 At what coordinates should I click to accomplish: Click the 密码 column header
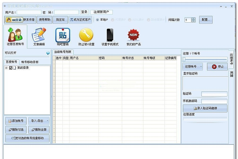click(110, 58)
